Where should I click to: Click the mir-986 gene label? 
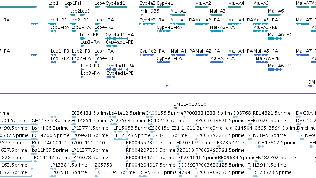point(150,11)
